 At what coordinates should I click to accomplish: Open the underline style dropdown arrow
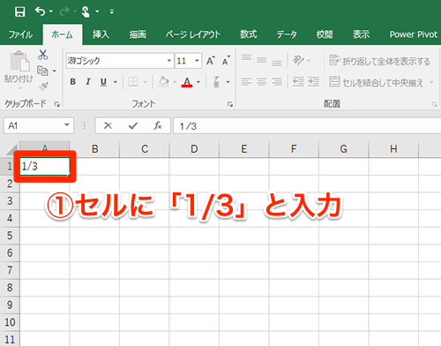click(116, 82)
